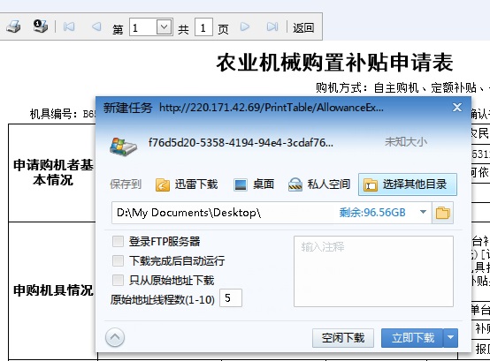Click the printer icon in toolbar
The height and width of the screenshot is (361, 490).
click(x=13, y=26)
